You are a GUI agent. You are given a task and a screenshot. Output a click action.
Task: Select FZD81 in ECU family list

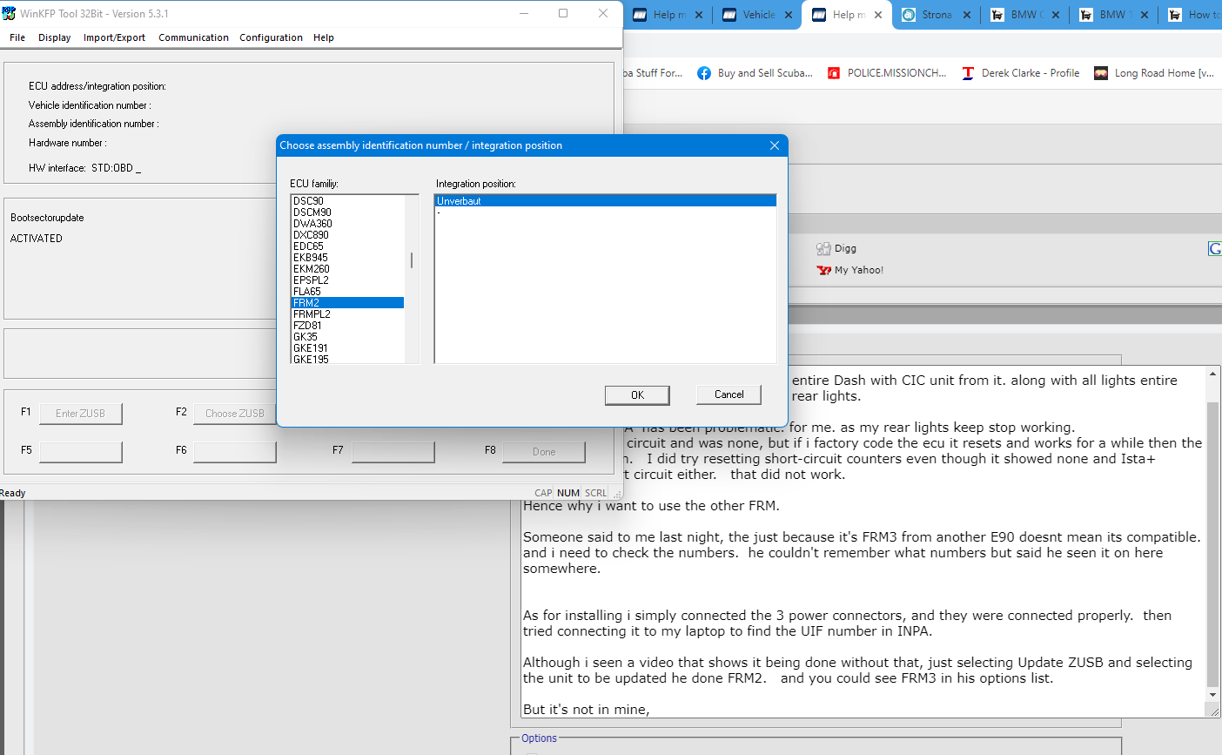tap(347, 326)
